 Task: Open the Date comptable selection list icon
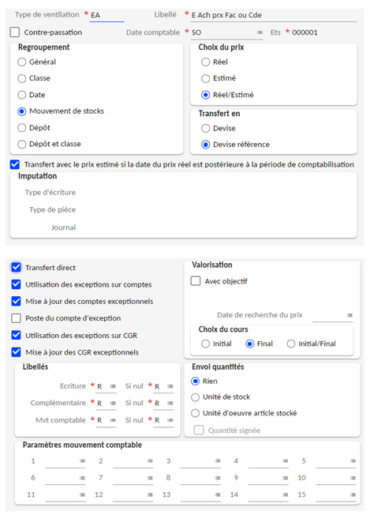260,32
